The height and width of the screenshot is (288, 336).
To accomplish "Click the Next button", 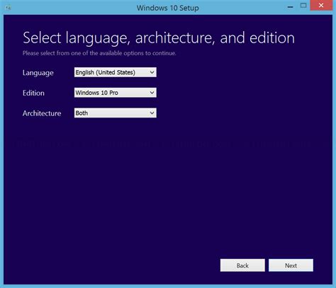I will point(291,265).
